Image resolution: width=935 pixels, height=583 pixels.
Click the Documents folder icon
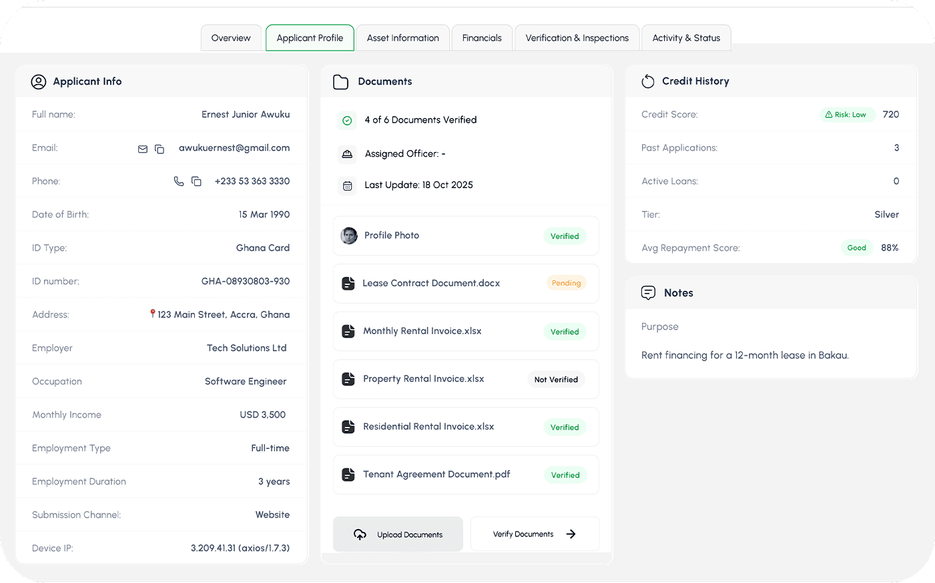point(341,82)
